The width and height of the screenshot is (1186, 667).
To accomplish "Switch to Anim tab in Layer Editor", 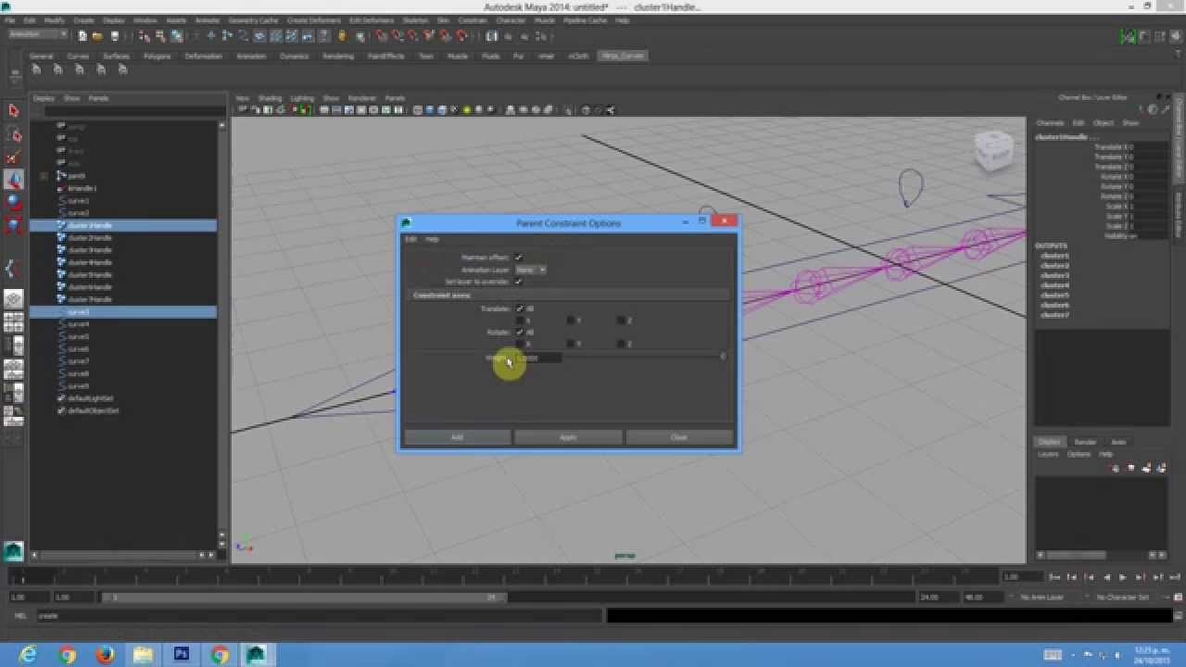I will coord(1118,442).
